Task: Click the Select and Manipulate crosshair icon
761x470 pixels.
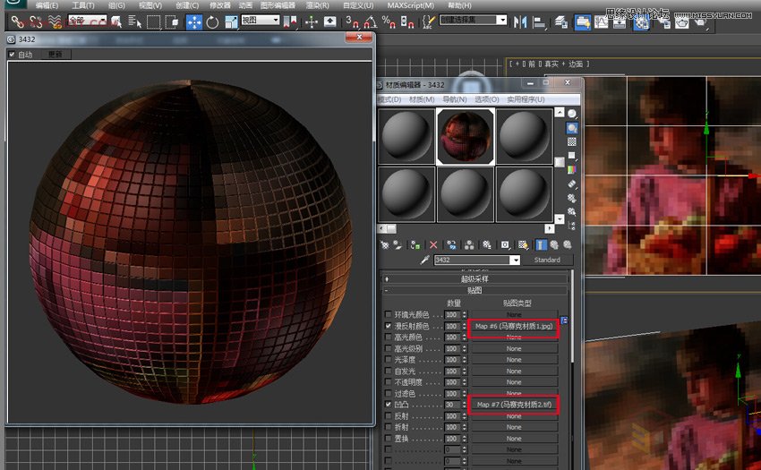Action: pos(312,21)
